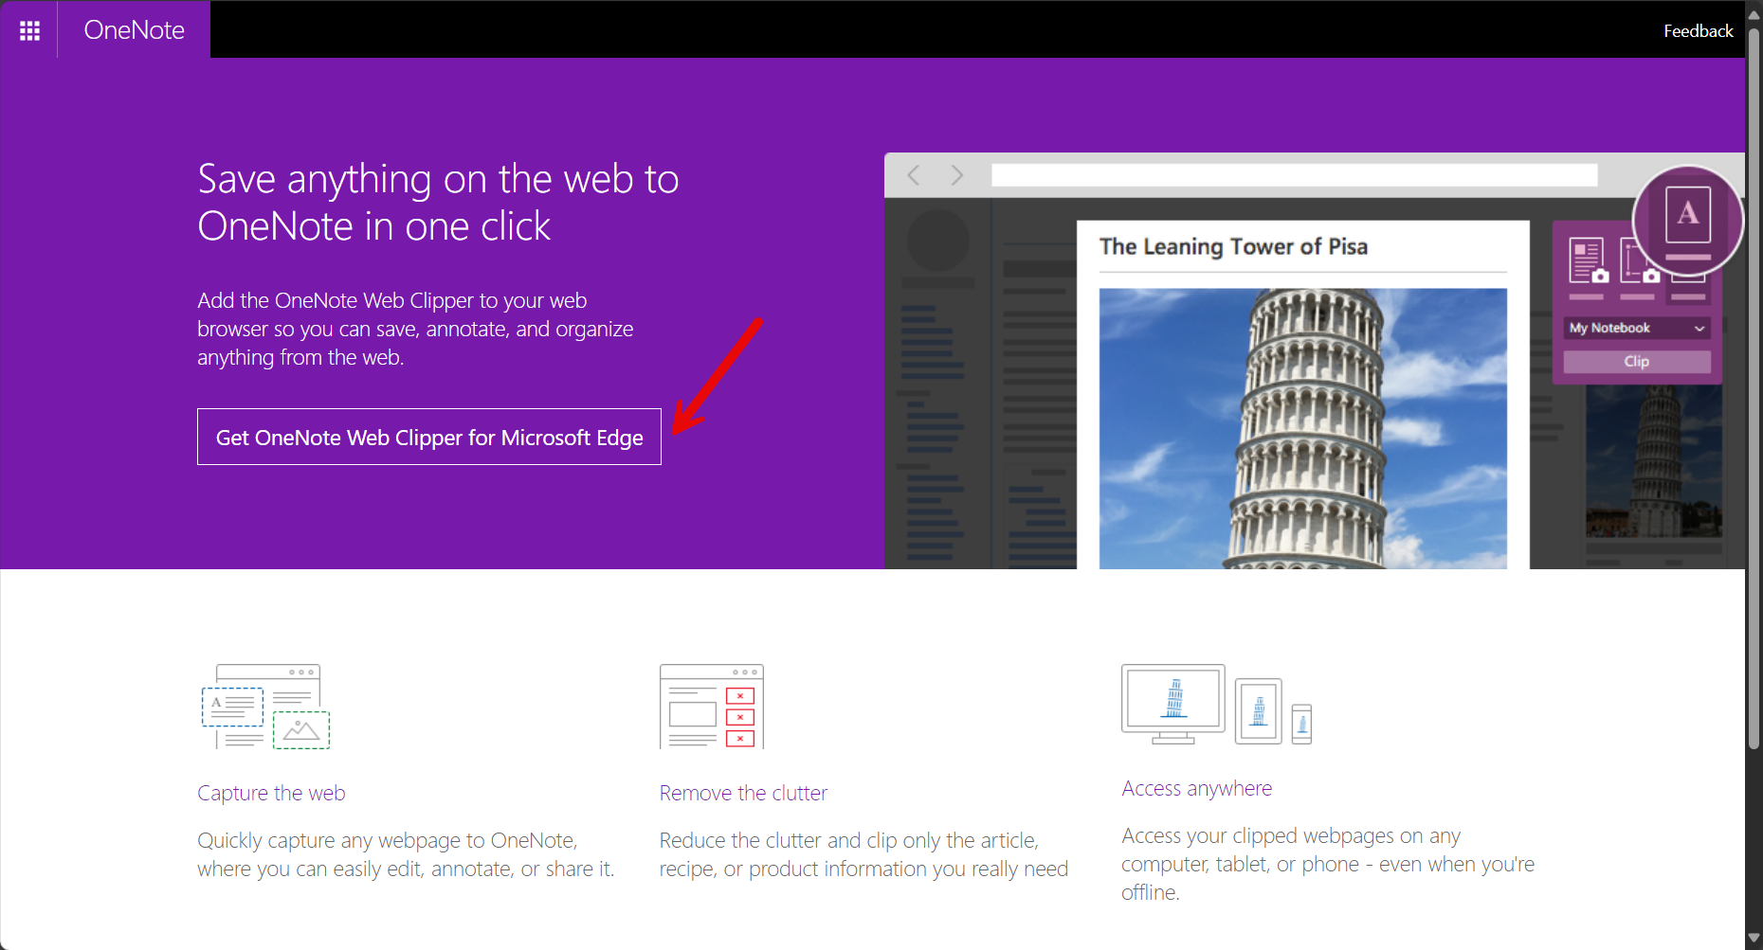Click the Access anywhere link
Image resolution: width=1763 pixels, height=950 pixels.
click(1196, 787)
